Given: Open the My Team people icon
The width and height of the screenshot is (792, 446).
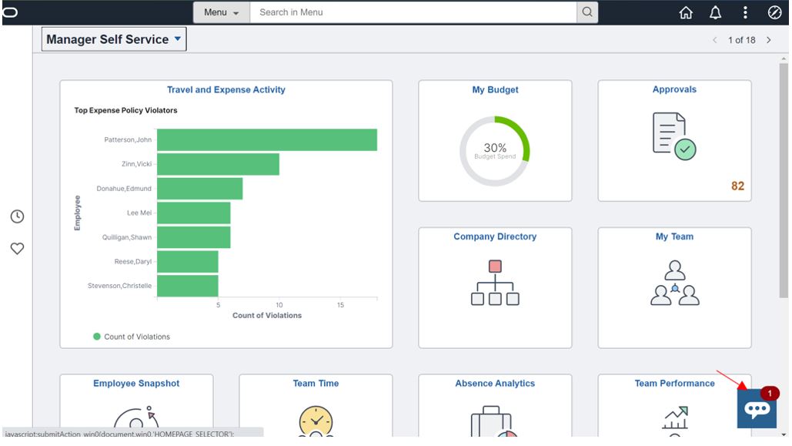Looking at the screenshot, I should pos(674,283).
